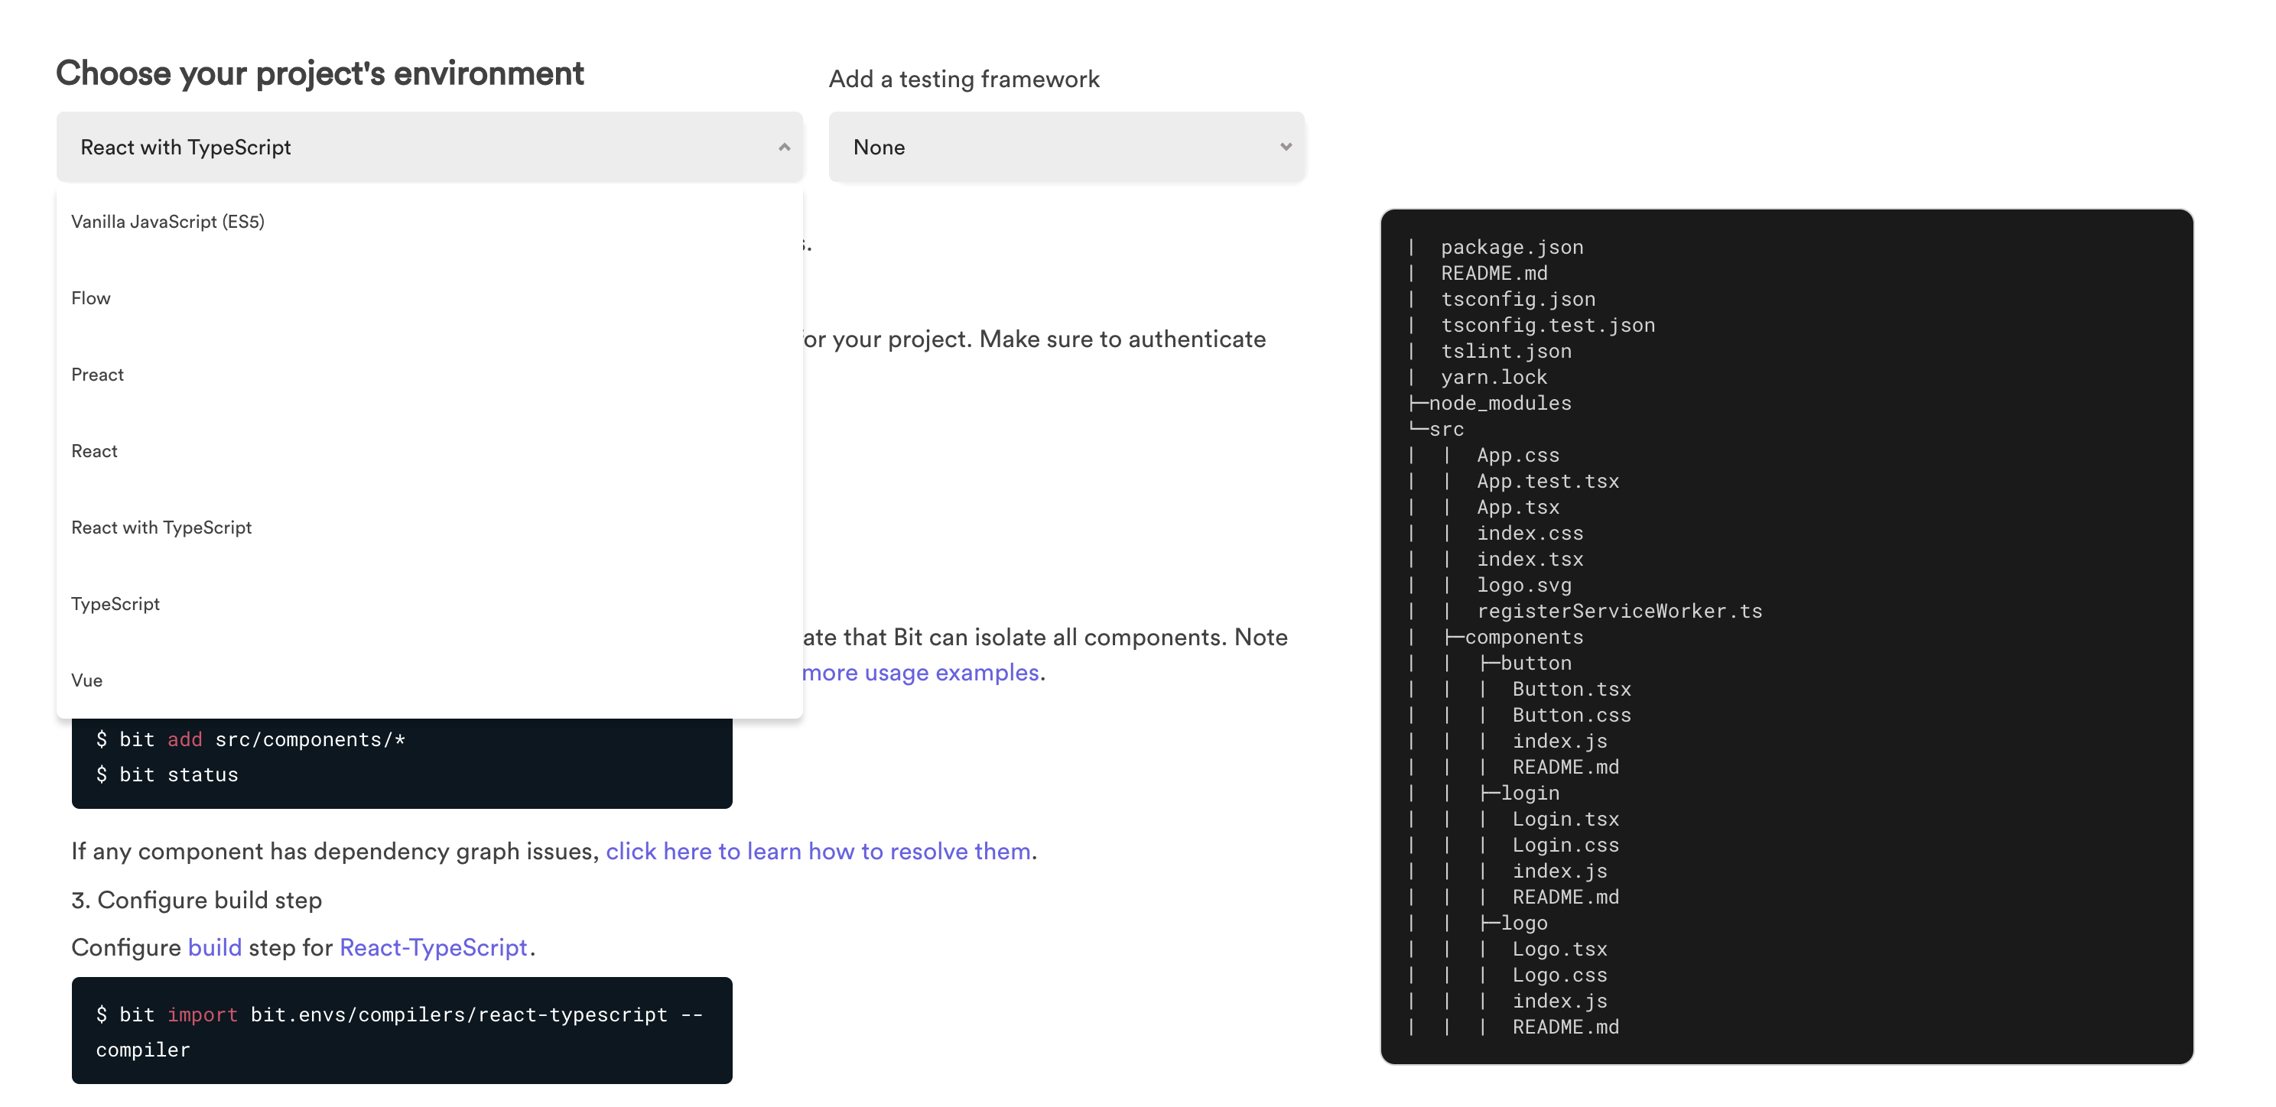This screenshot has height=1107, width=2276.
Task: Click tsconfig.json in the file tree
Action: point(1518,300)
